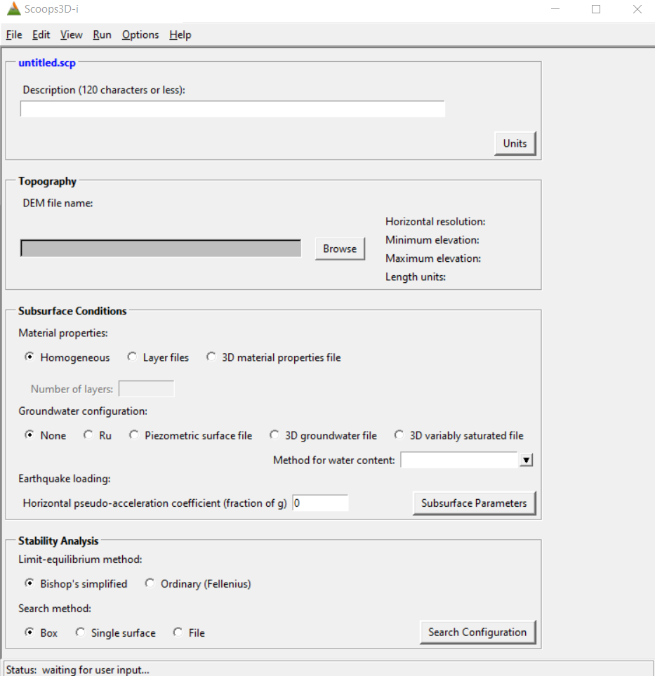Open the Help menu
Image resolution: width=655 pixels, height=676 pixels.
pos(180,35)
